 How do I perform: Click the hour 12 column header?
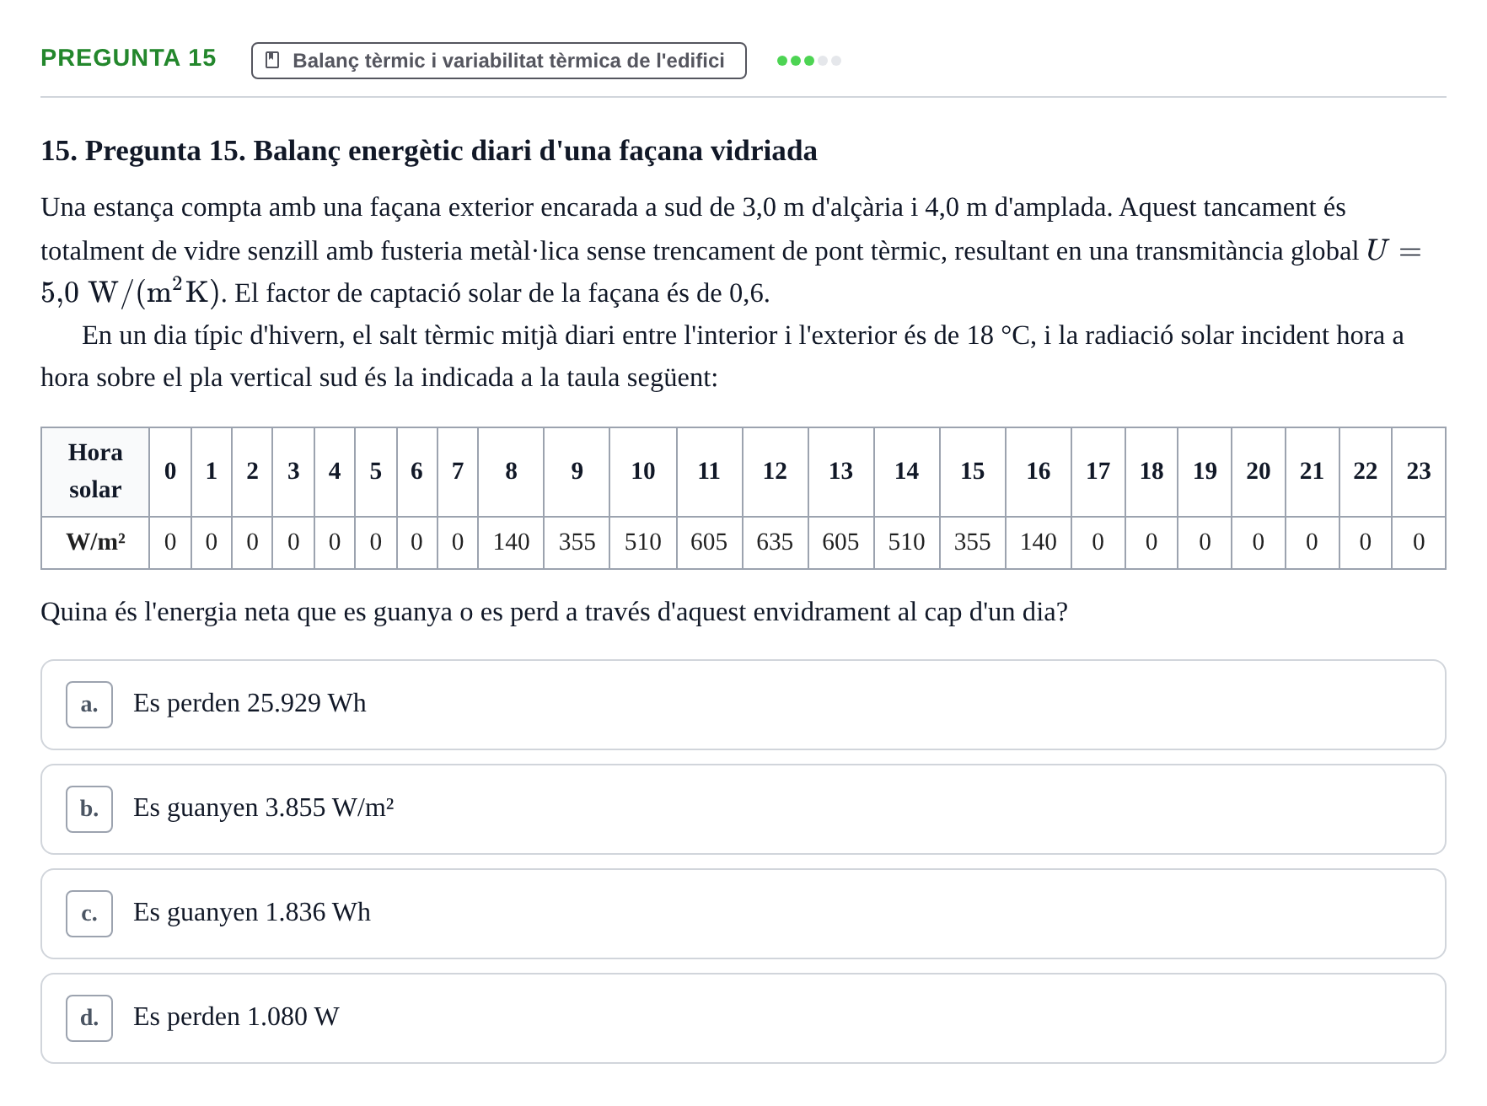(x=775, y=471)
